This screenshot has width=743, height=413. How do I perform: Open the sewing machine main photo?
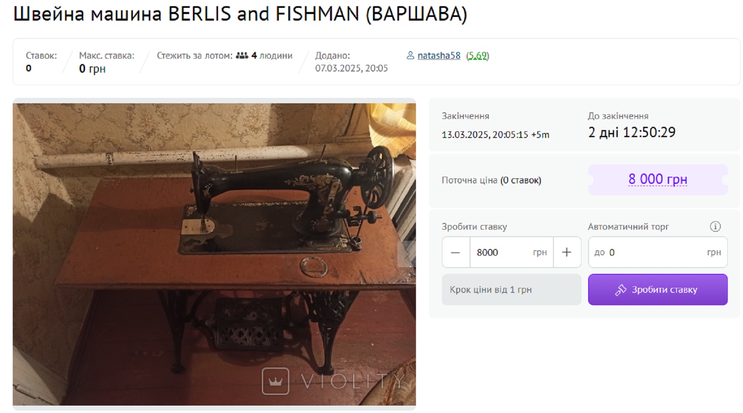click(214, 254)
